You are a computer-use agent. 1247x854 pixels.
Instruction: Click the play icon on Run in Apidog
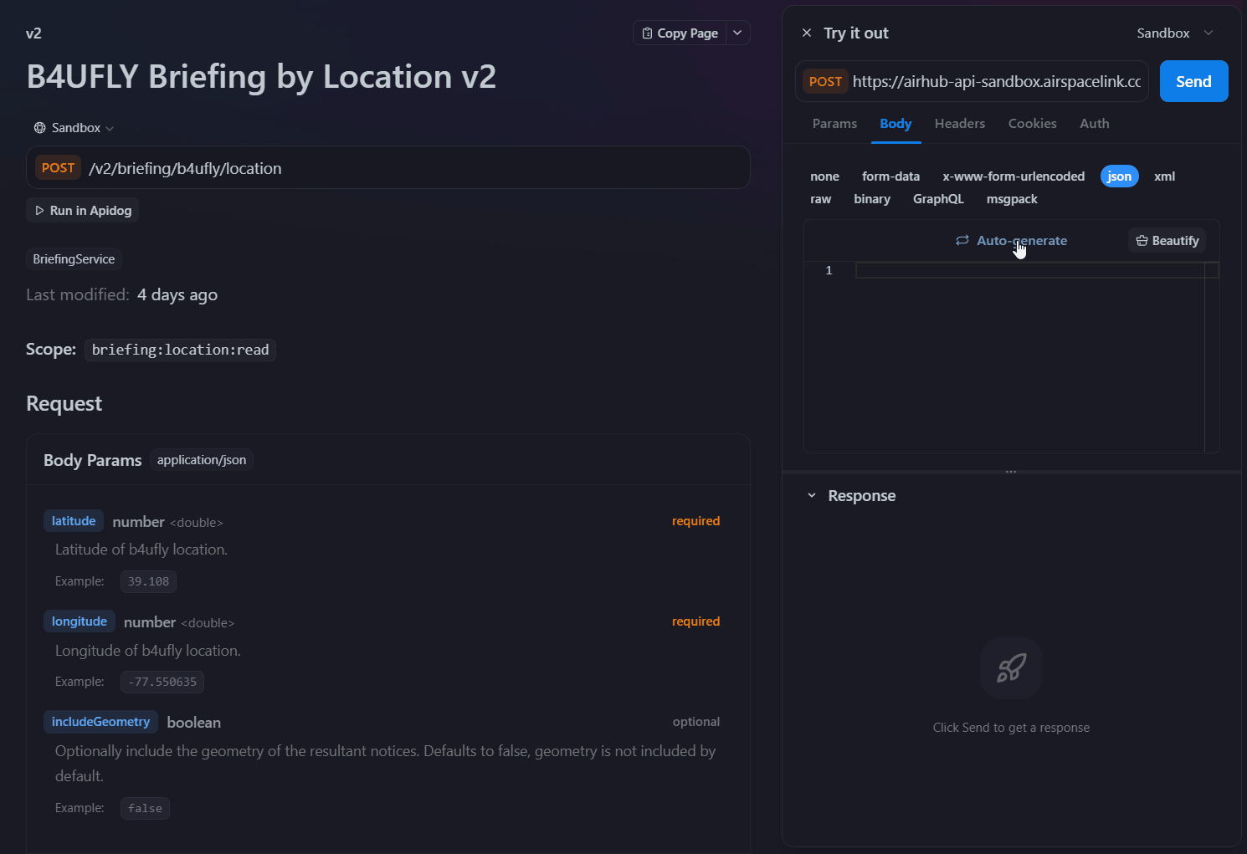click(39, 210)
